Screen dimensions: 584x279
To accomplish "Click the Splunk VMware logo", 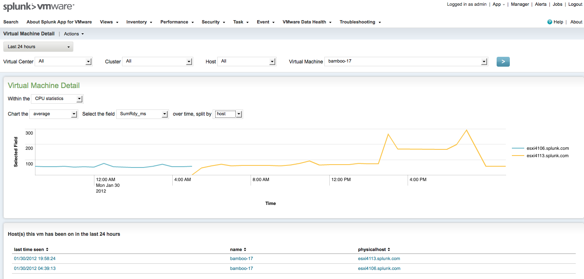I will coord(39,7).
